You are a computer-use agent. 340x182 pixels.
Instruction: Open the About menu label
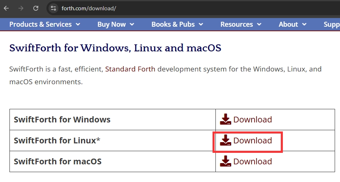point(288,24)
